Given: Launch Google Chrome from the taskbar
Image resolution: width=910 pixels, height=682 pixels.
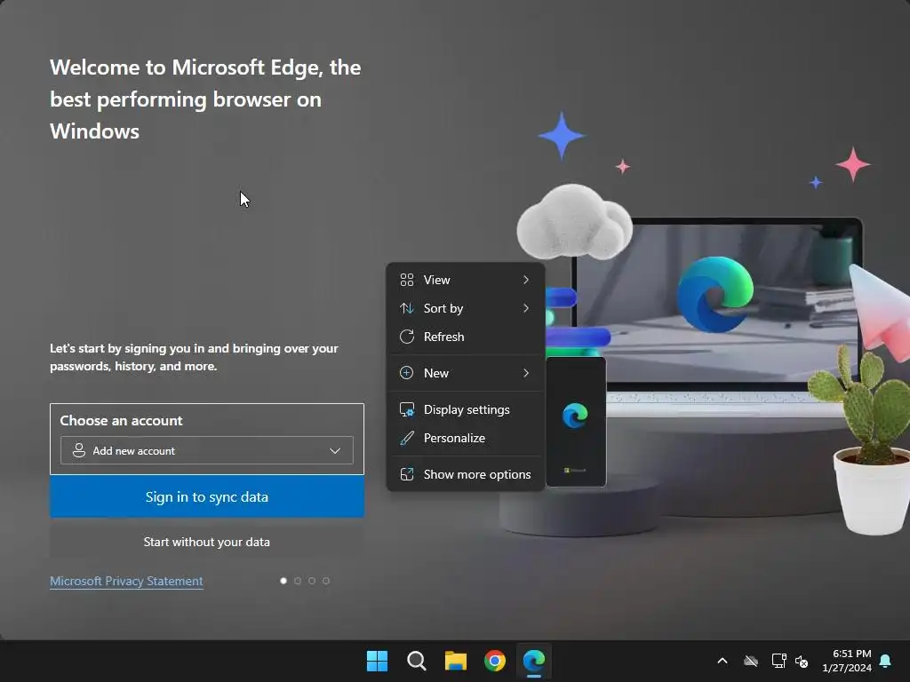Looking at the screenshot, I should pyautogui.click(x=494, y=661).
